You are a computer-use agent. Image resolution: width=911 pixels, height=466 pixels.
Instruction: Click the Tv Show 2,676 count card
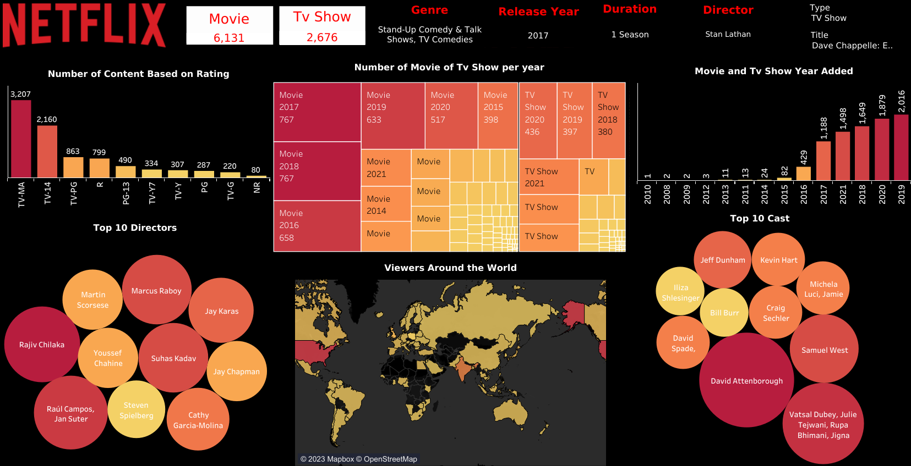click(x=322, y=26)
